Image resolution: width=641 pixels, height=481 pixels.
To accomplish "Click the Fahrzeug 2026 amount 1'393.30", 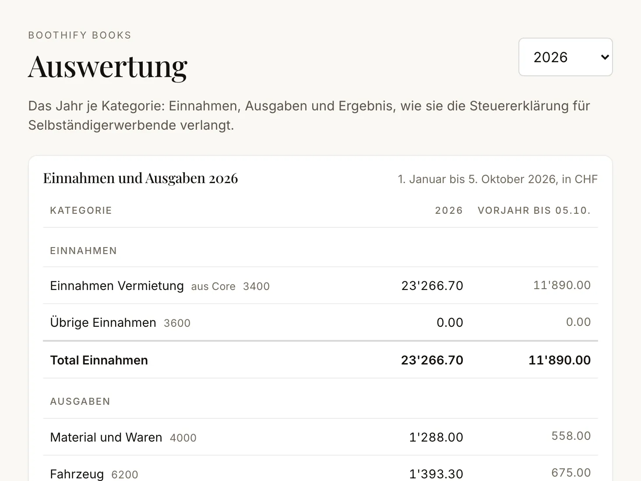I will pos(436,474).
